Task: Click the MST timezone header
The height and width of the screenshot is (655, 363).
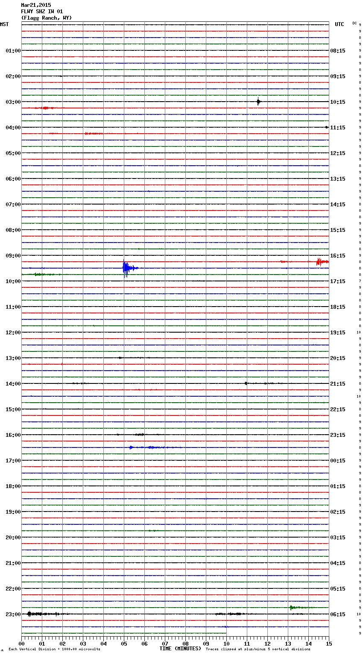Action: (x=4, y=24)
